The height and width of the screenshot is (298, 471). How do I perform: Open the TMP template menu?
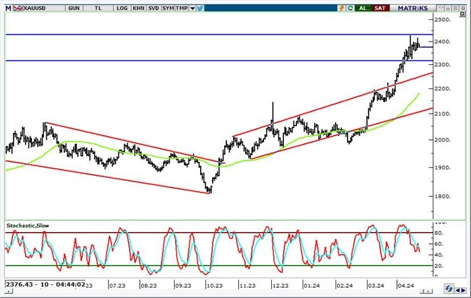click(x=181, y=8)
